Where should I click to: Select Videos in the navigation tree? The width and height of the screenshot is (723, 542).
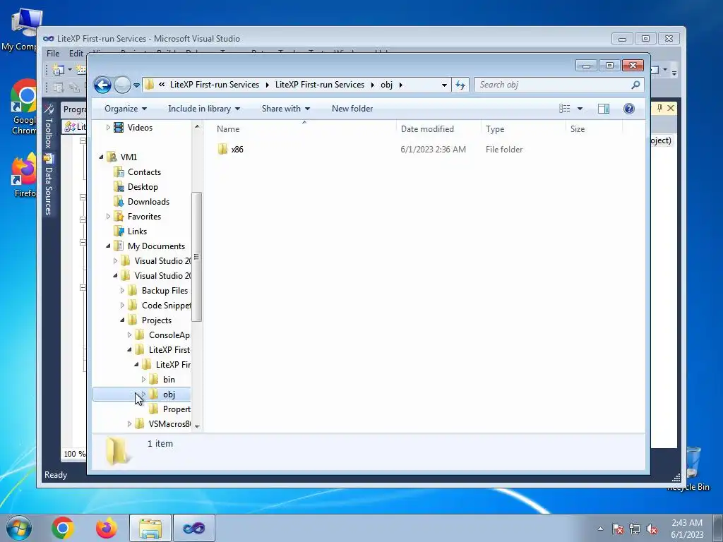click(x=140, y=128)
